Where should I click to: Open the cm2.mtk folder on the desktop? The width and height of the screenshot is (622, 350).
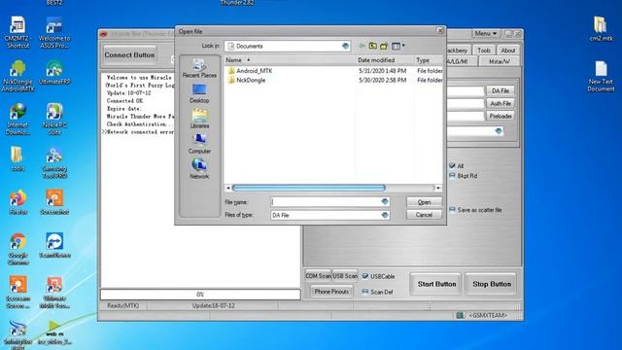click(601, 28)
